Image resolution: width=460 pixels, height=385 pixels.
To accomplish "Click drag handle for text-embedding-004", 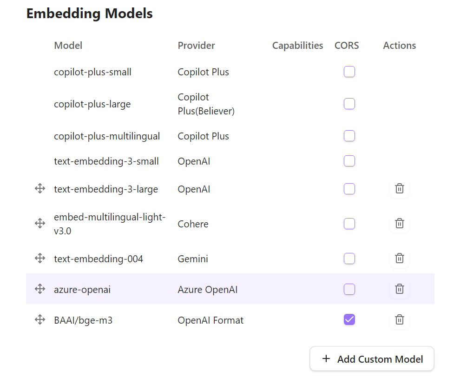I will [40, 259].
